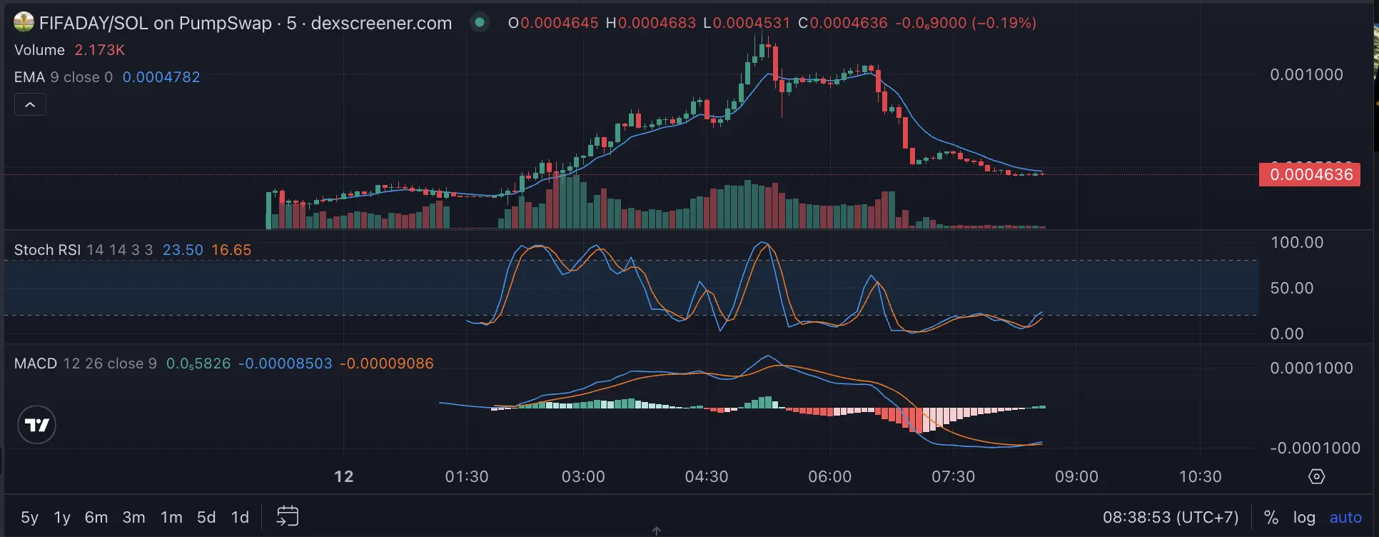This screenshot has width=1379, height=537.
Task: Click the price change text (−0.19%)
Action: tap(1005, 23)
